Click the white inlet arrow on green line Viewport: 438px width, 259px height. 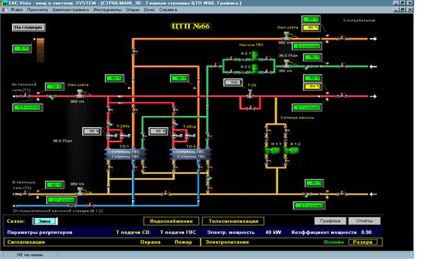point(373,67)
